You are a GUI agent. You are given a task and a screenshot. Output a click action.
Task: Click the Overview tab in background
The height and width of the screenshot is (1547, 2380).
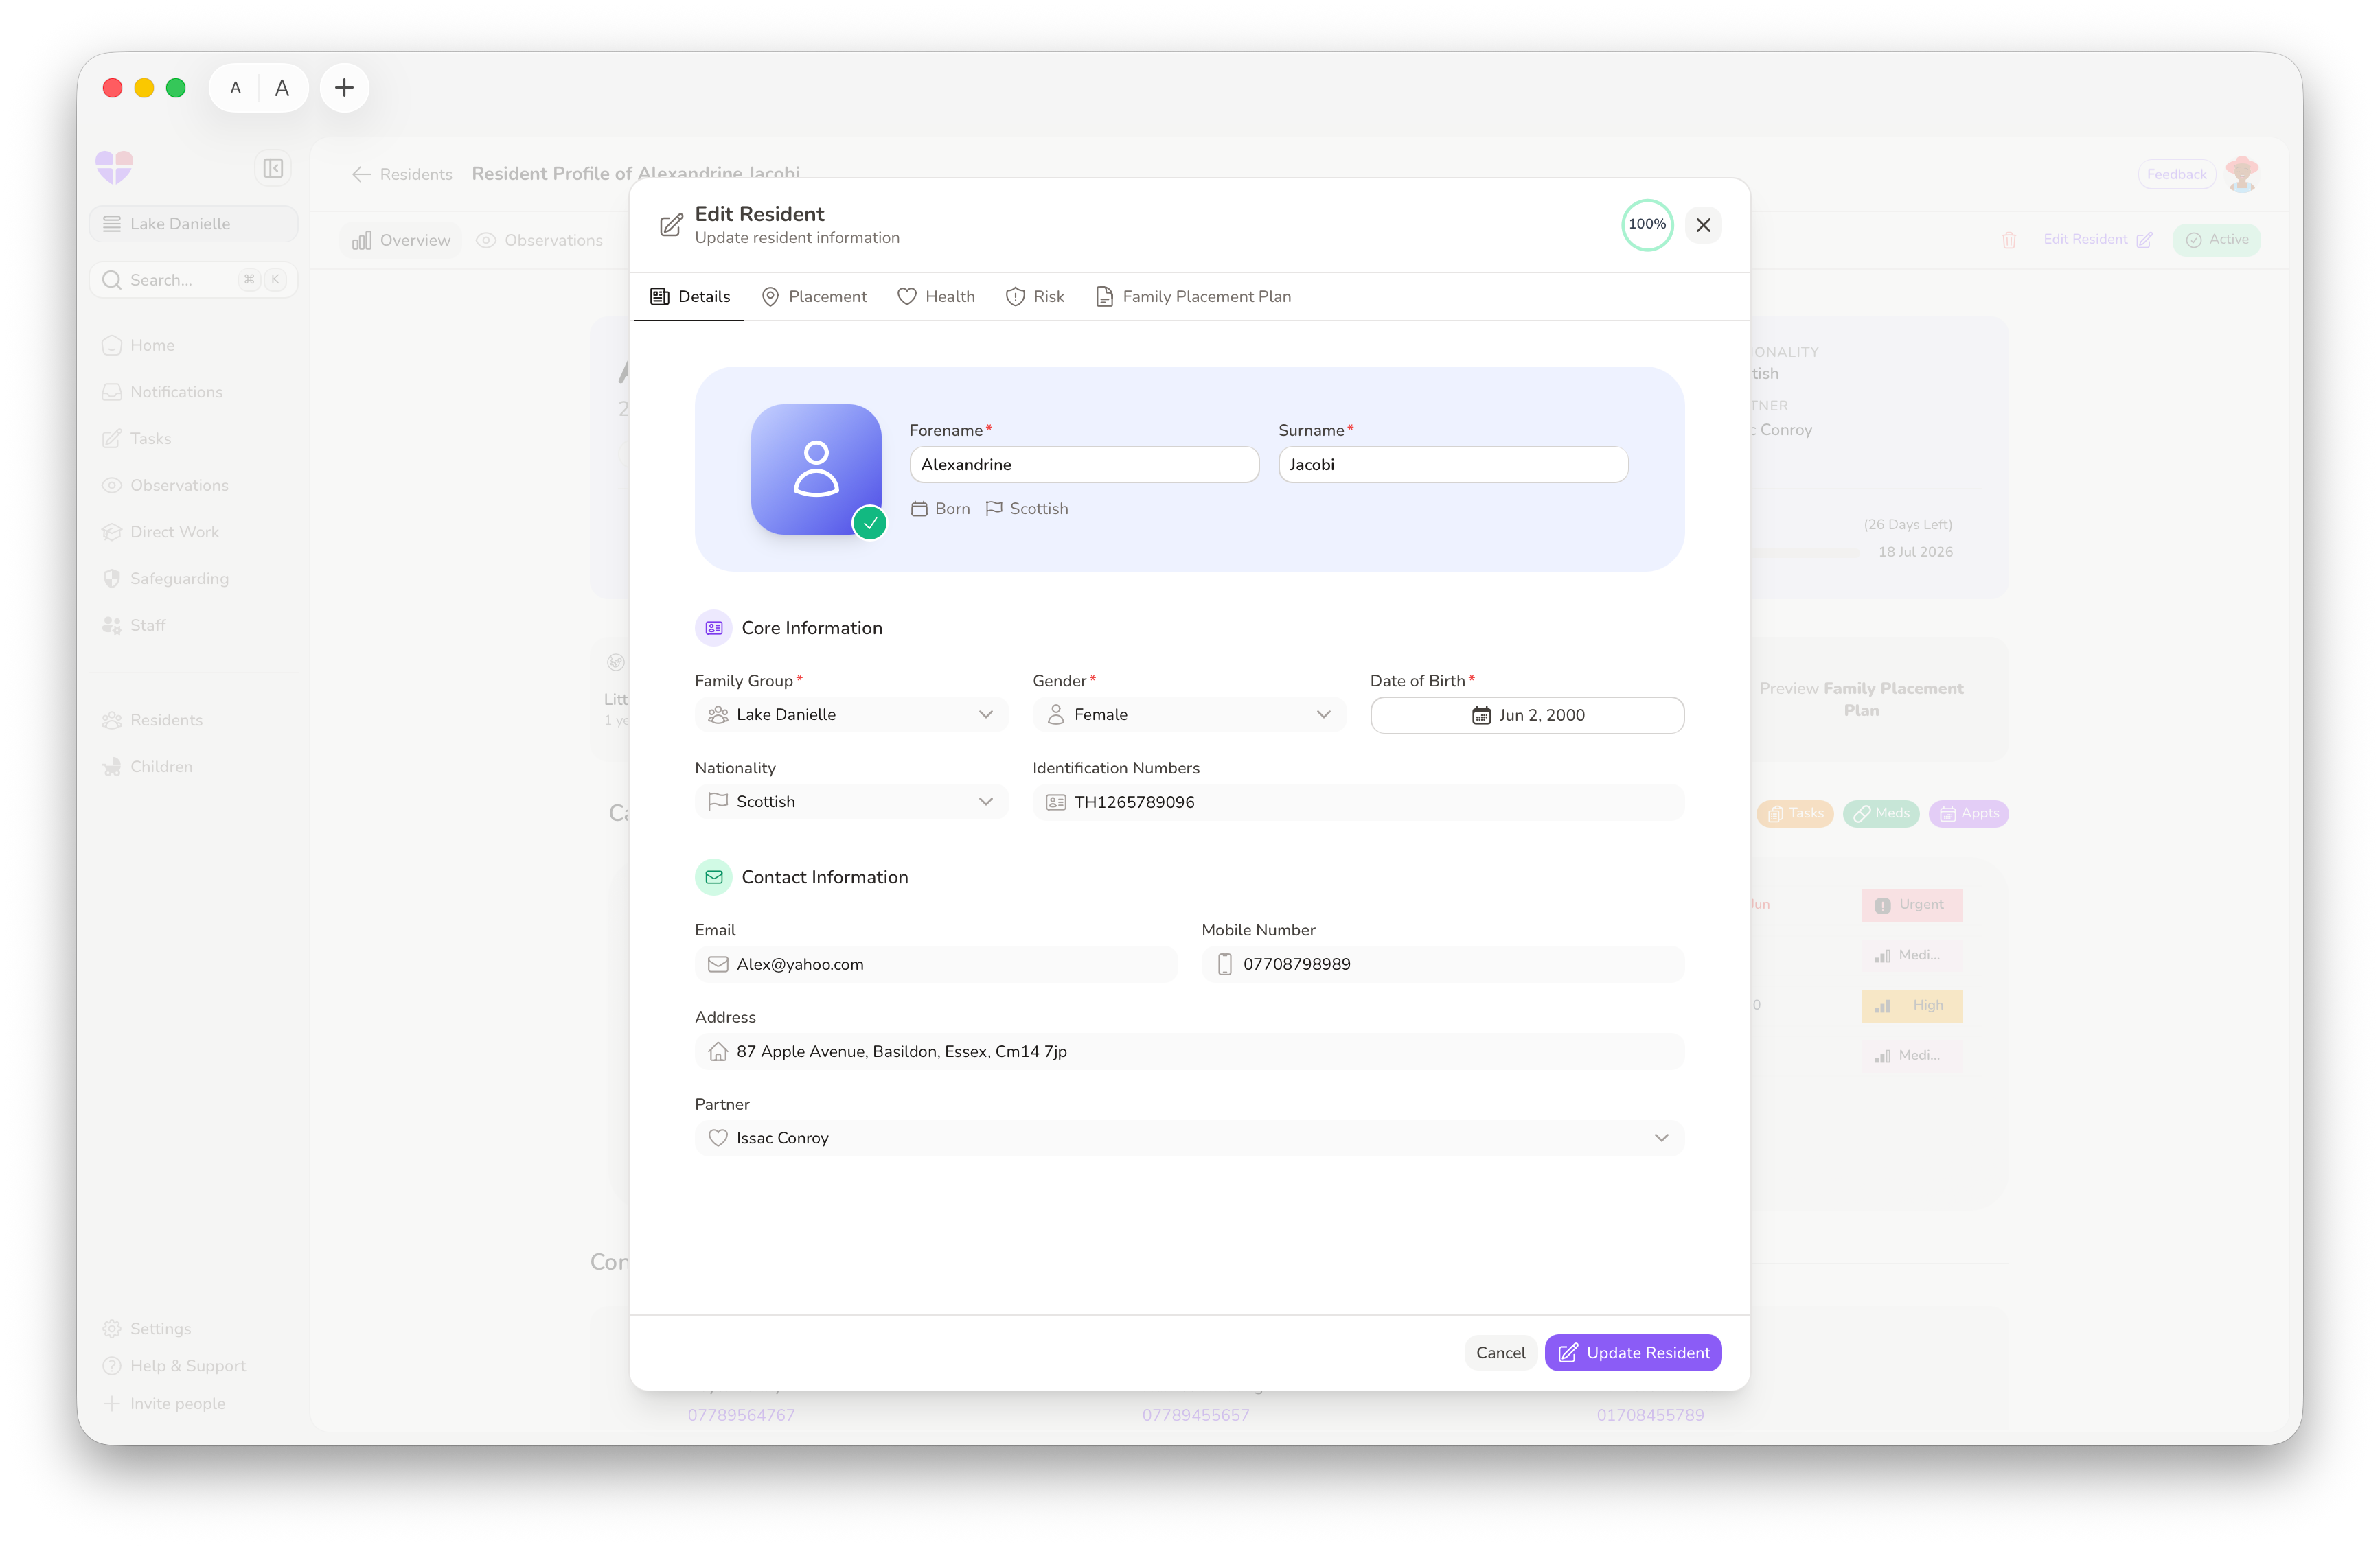[x=401, y=241]
